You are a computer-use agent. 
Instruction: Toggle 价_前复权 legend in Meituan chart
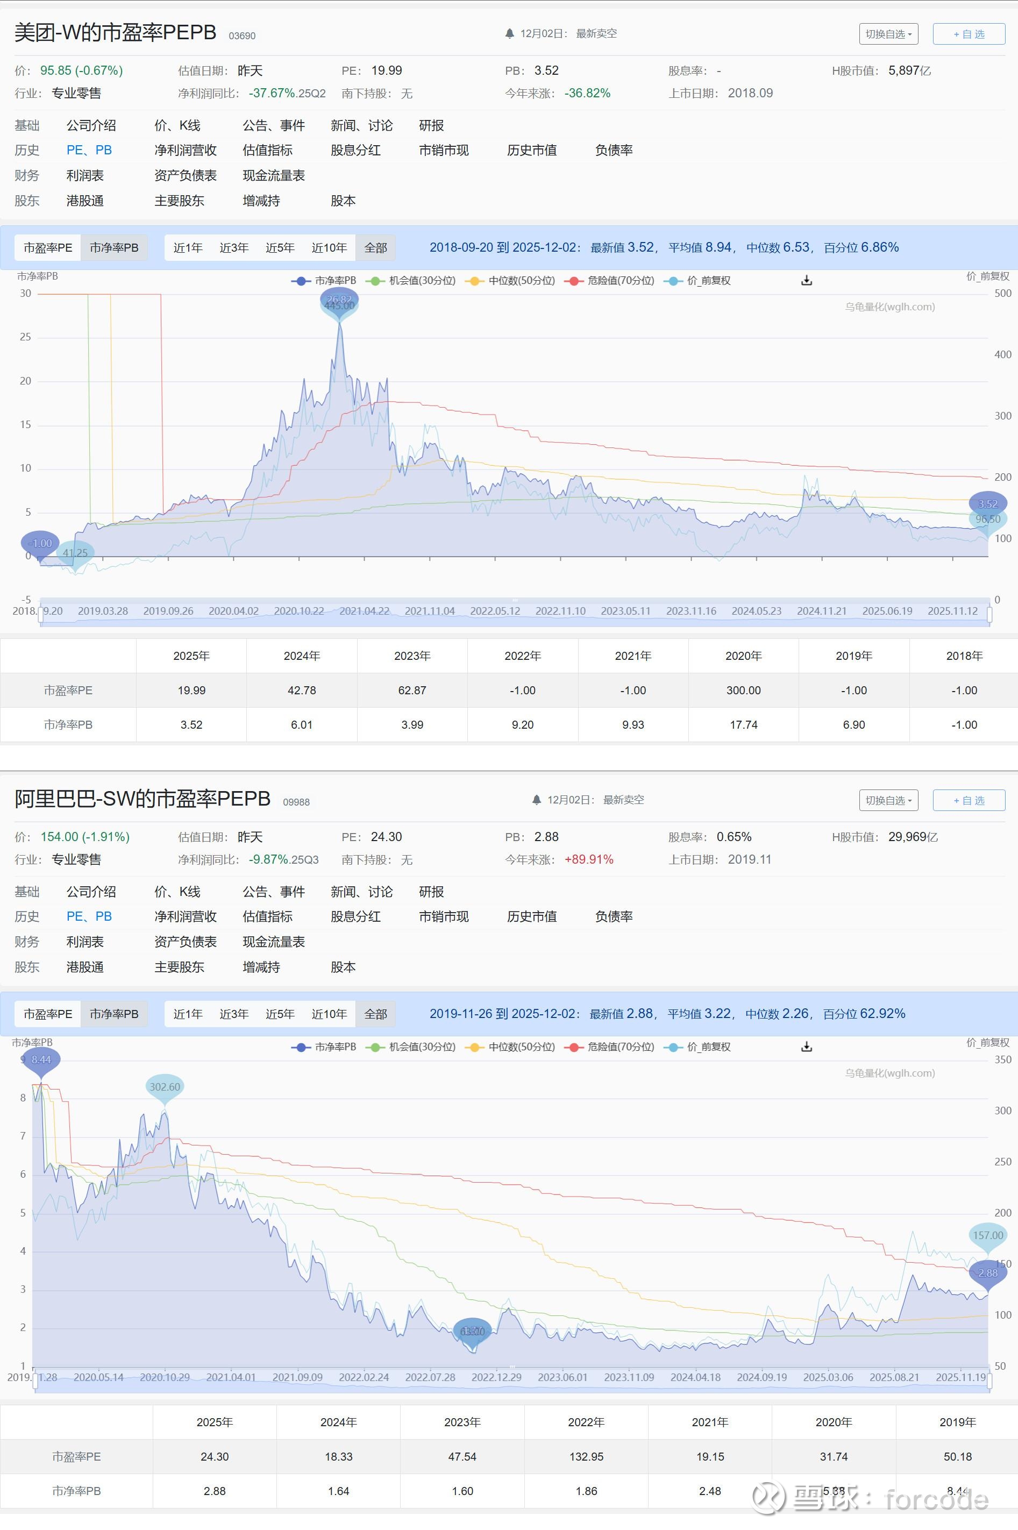click(698, 280)
